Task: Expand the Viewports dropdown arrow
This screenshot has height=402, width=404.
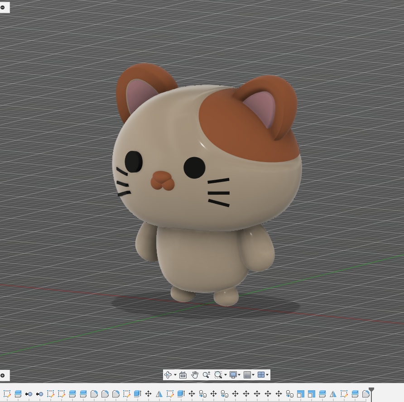Action: pos(267,375)
